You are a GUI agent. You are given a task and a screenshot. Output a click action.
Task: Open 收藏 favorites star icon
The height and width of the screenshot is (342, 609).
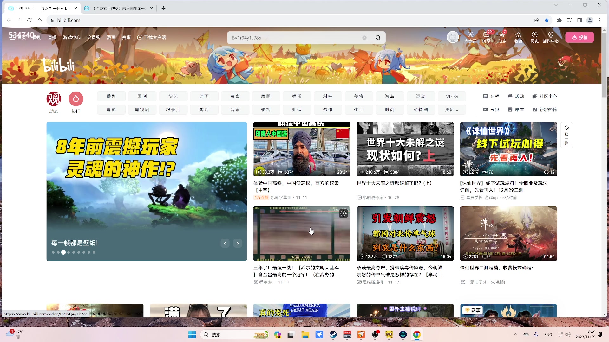click(x=518, y=37)
